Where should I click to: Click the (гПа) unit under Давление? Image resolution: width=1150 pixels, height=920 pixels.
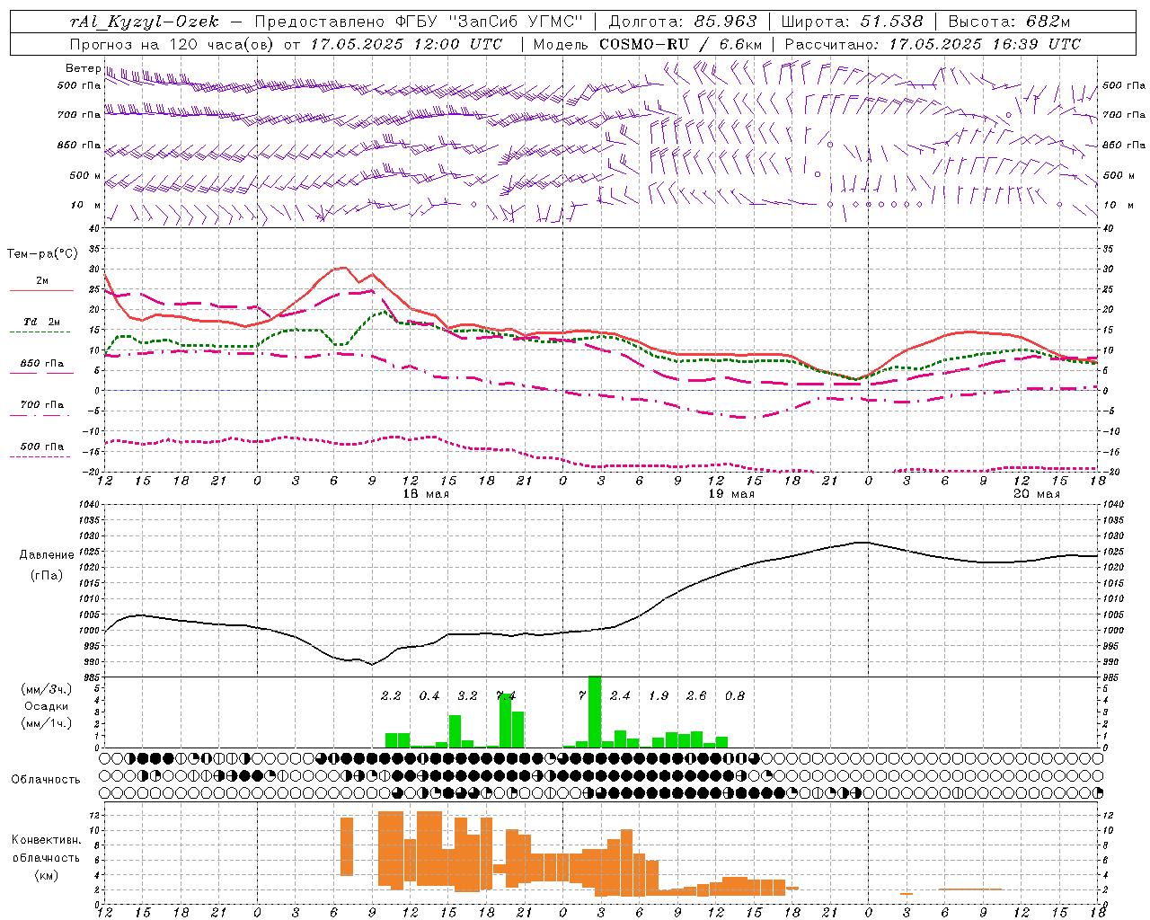(47, 575)
